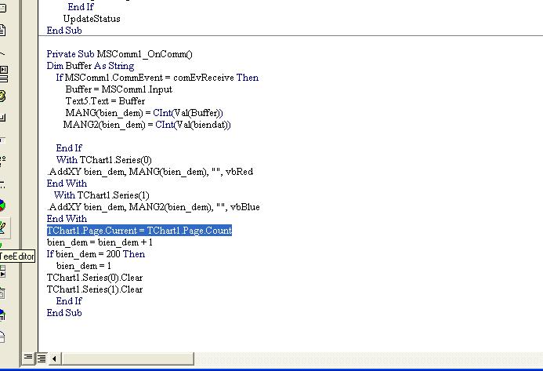Click the .AddXY line ending in vbRed

tap(150, 172)
